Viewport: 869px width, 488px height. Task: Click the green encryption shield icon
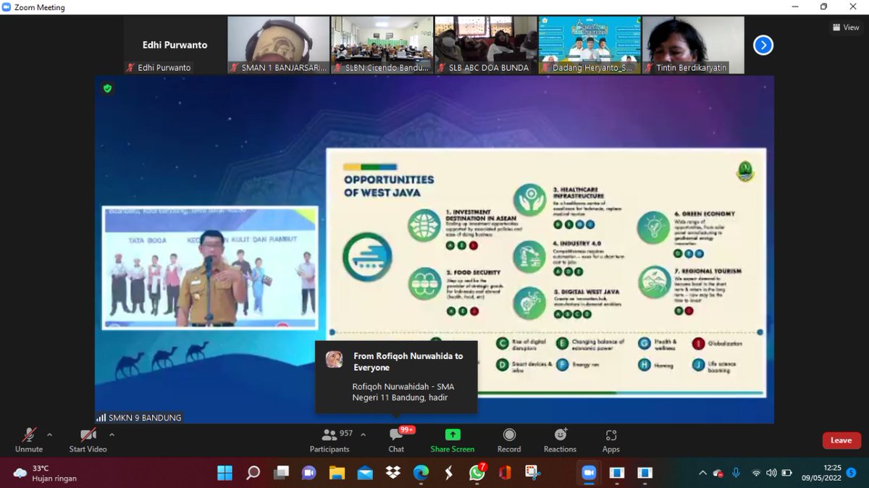tap(107, 88)
